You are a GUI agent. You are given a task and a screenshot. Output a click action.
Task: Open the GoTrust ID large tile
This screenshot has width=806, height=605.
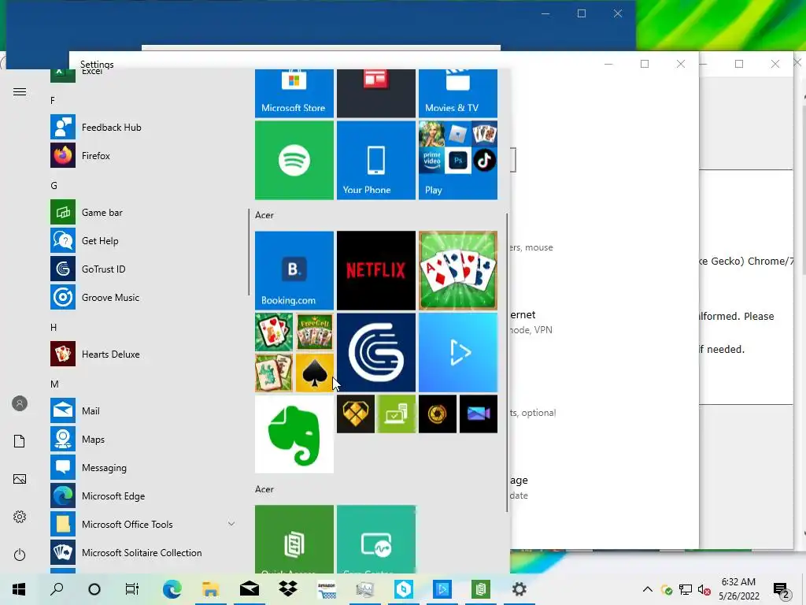(x=375, y=352)
